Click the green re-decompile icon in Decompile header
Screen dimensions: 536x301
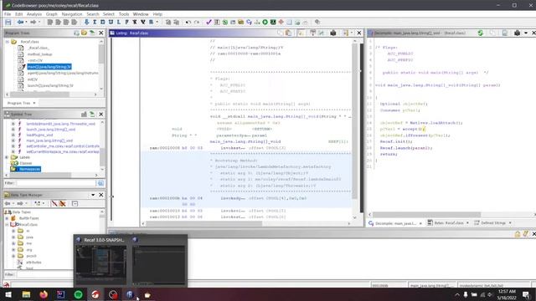pyautogui.click(x=480, y=33)
